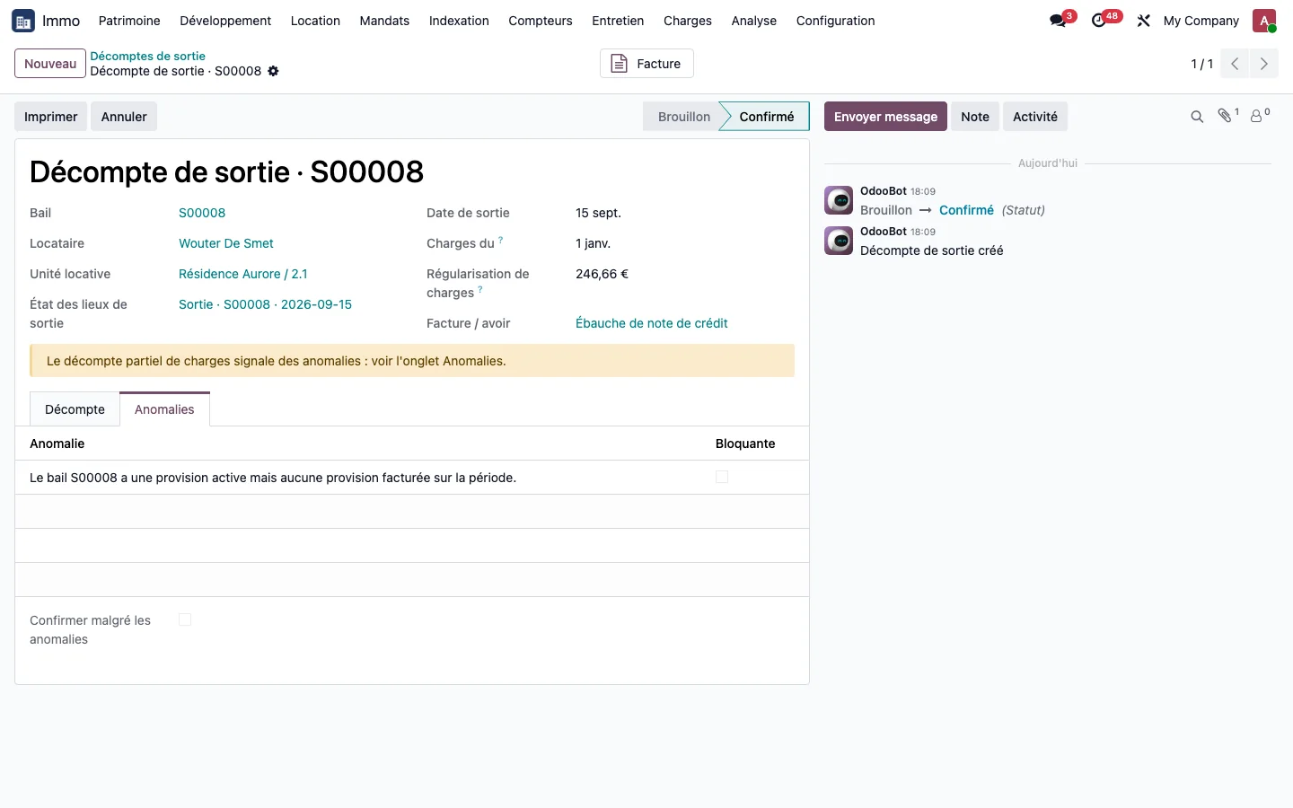Open the 'Ébauche de note de crédit' link

[x=652, y=323]
